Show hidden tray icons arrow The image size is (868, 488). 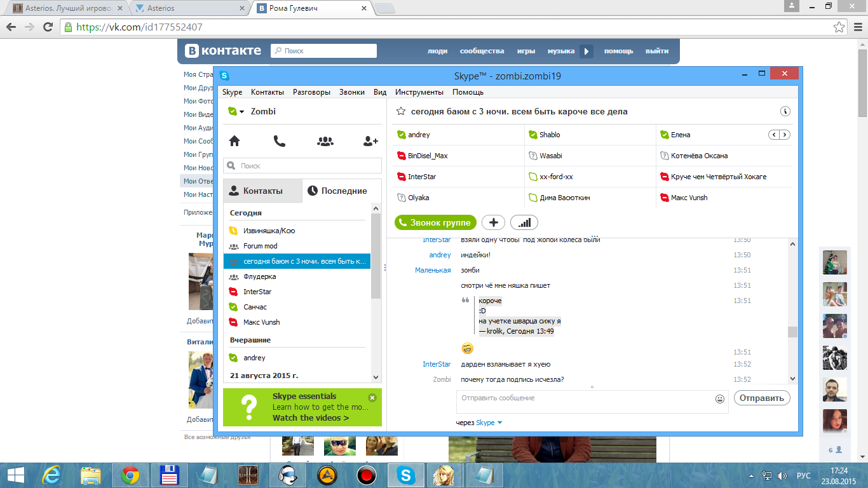click(752, 475)
